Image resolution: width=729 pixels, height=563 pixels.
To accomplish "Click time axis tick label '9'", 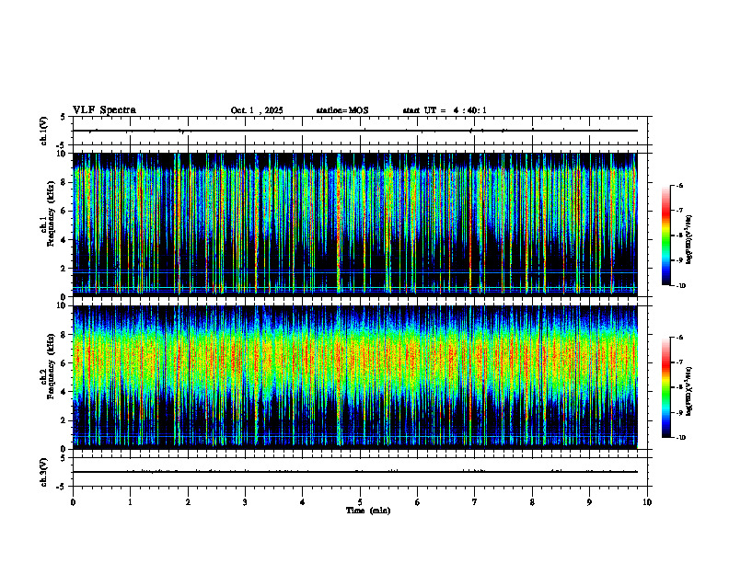I will click(589, 502).
